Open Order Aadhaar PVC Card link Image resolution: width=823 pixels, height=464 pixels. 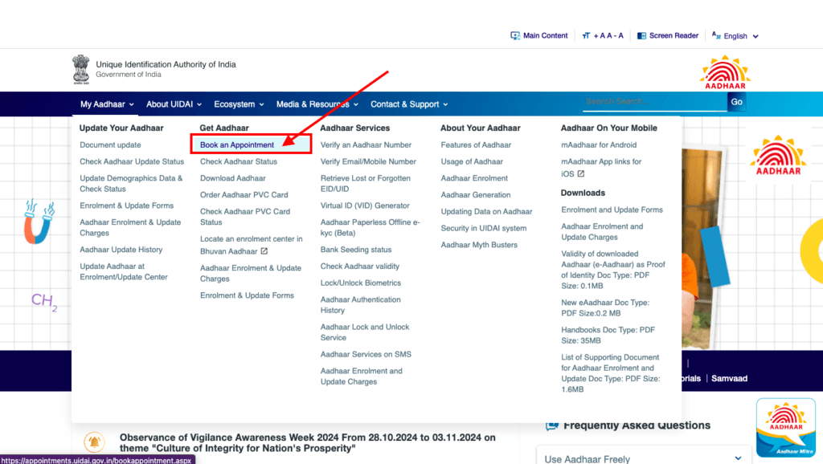244,194
